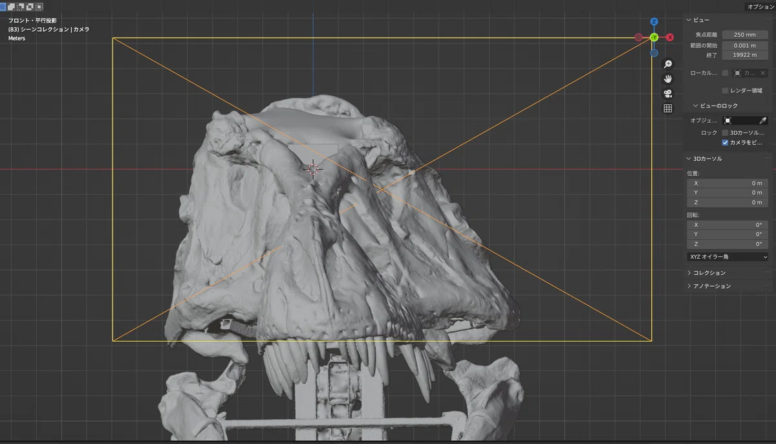Select the Set New Selection mode icon
The image size is (776, 444).
[x=4, y=6]
